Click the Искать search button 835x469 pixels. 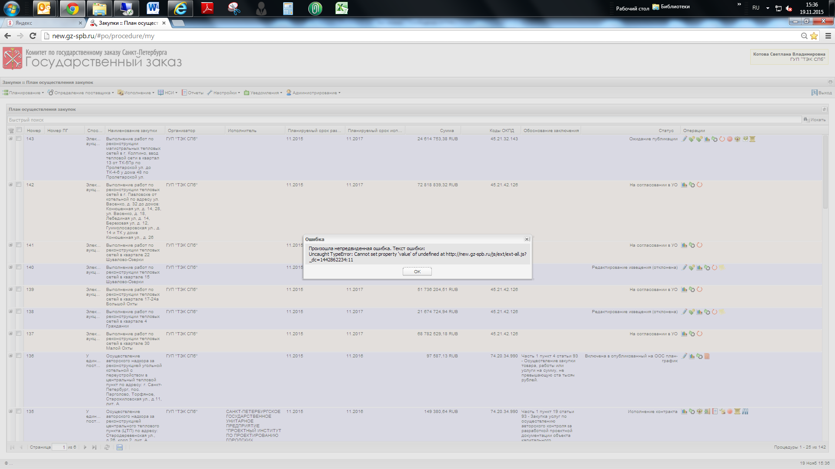coord(815,120)
